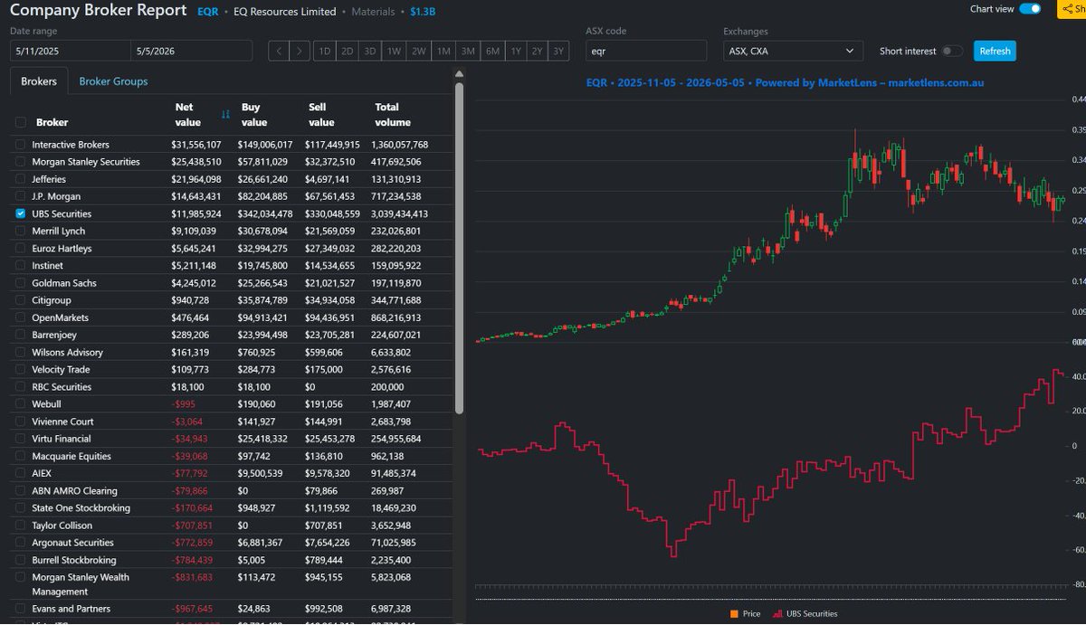Uncheck the UBS Securities checkbox
1086x625 pixels.
pos(21,214)
